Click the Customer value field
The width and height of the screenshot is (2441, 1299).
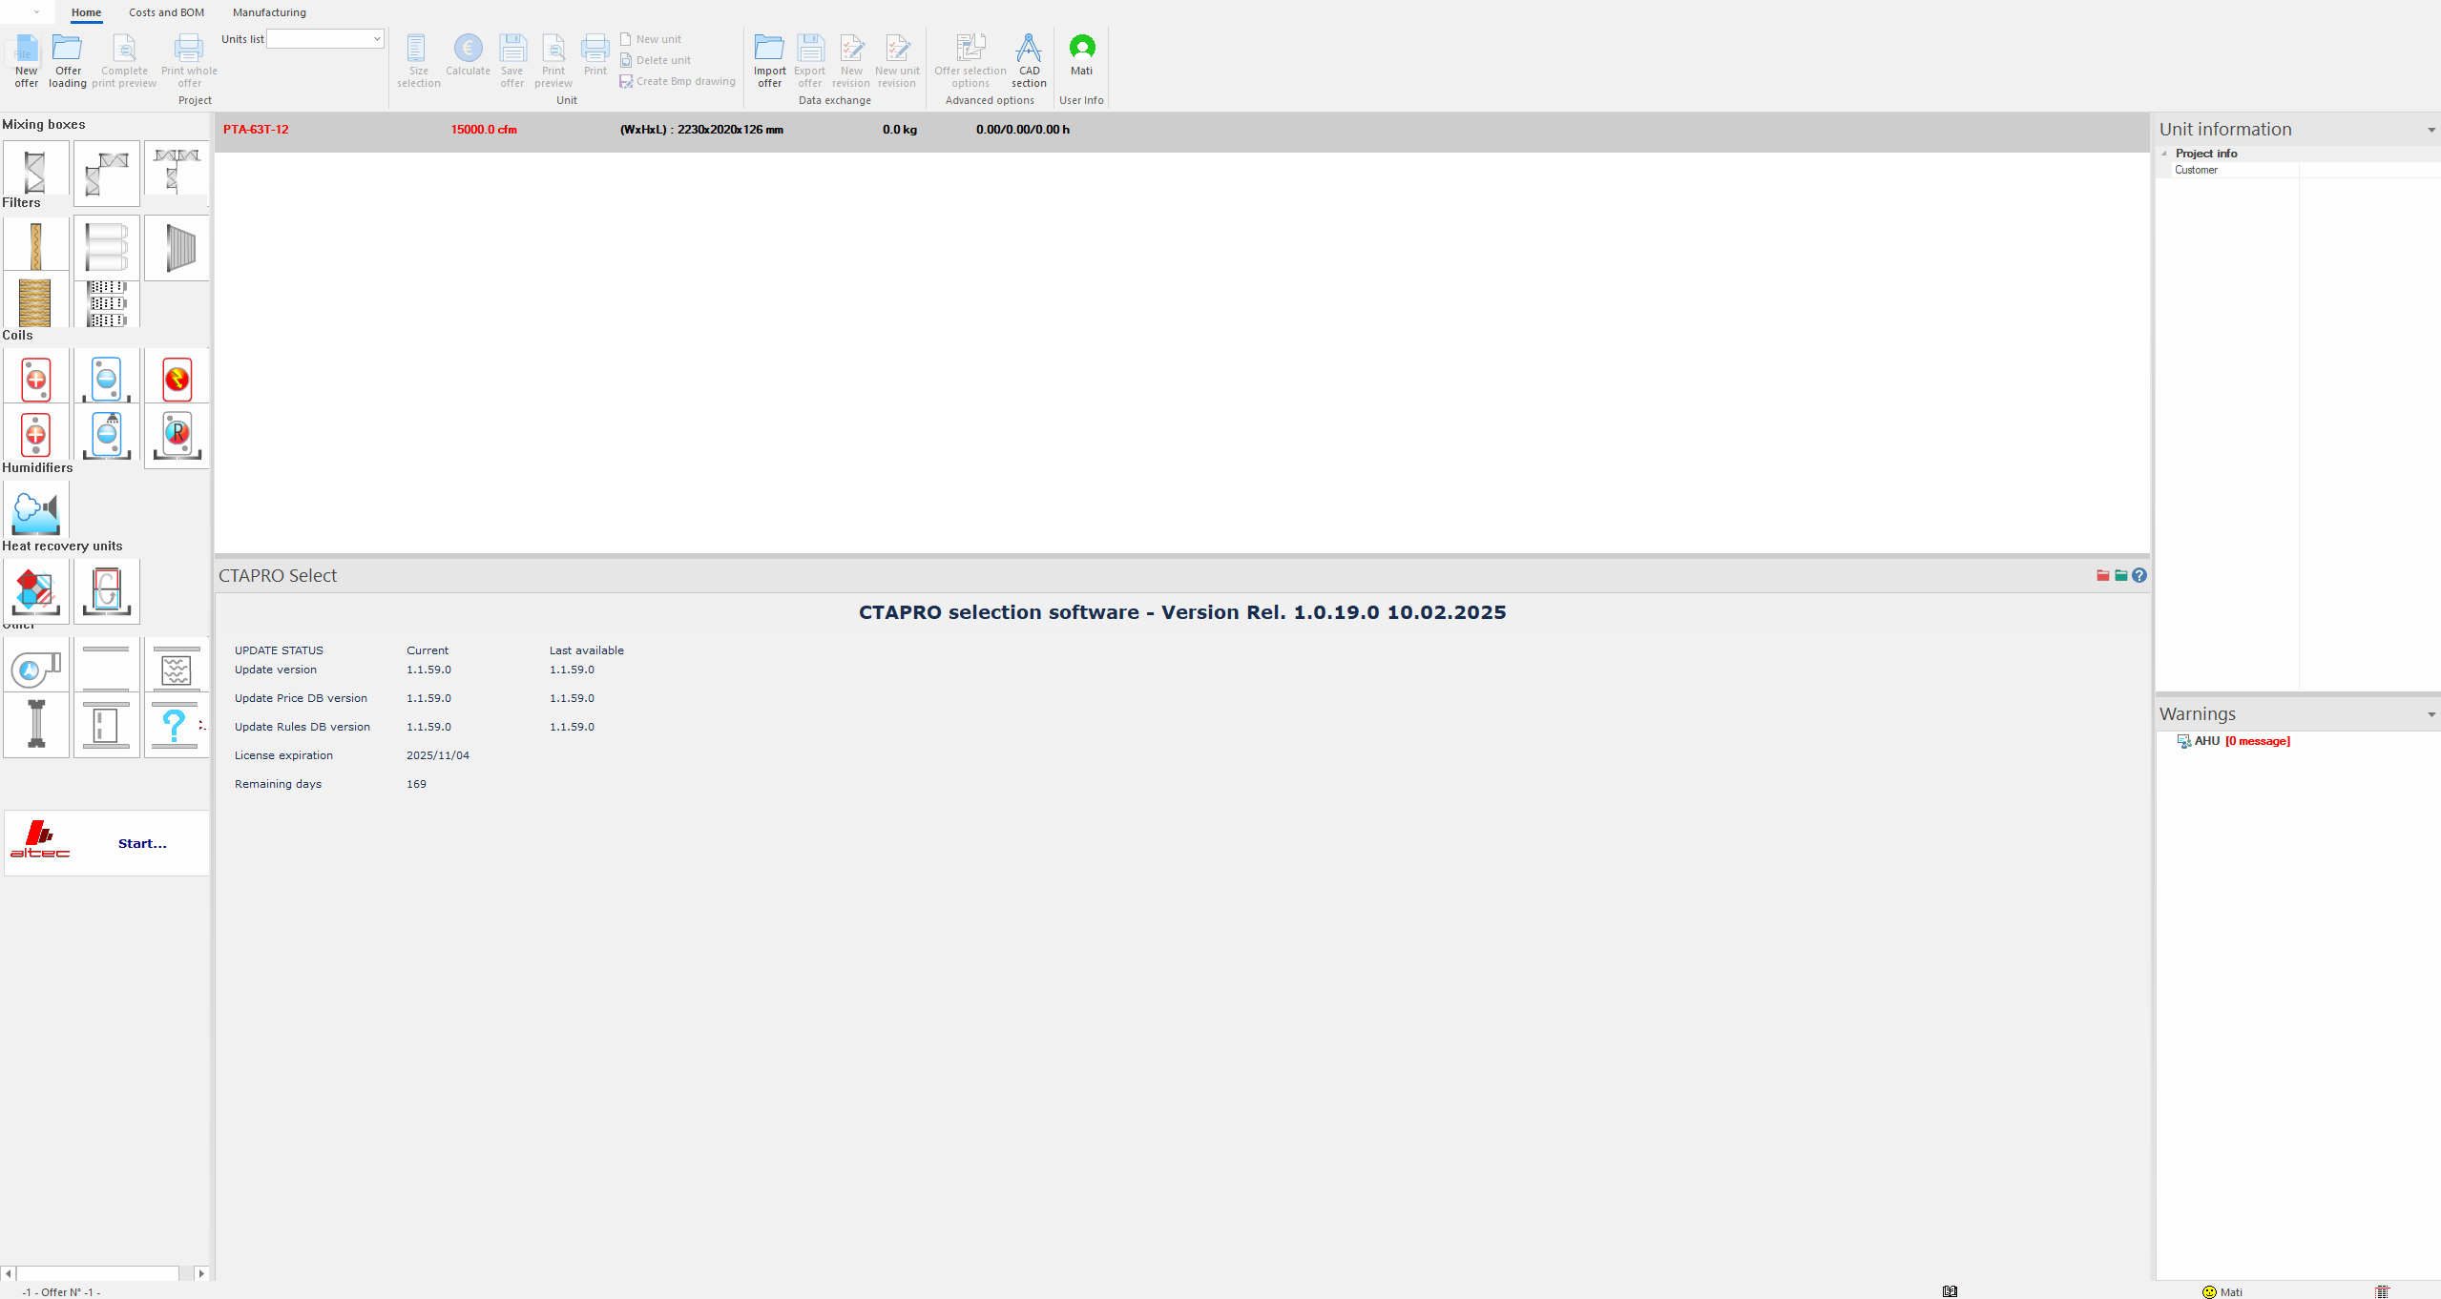pos(2368,170)
